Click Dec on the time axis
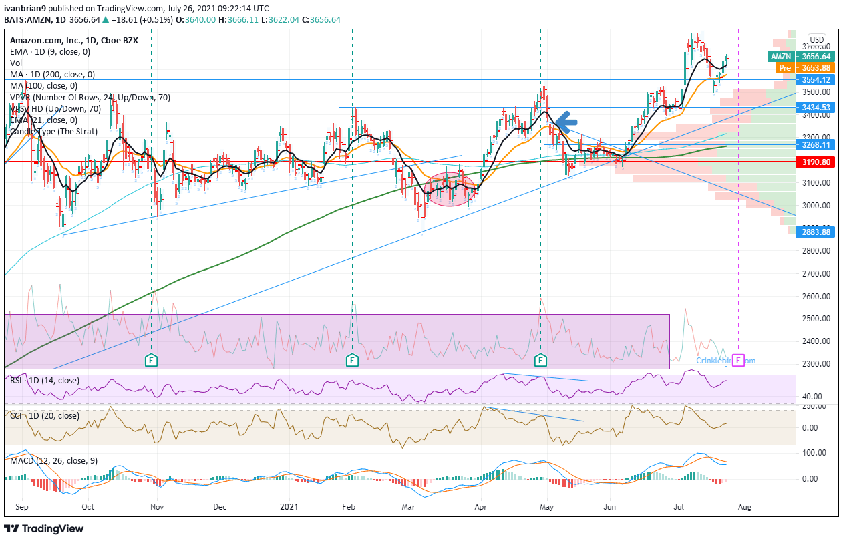This screenshot has width=843, height=541. [x=218, y=508]
